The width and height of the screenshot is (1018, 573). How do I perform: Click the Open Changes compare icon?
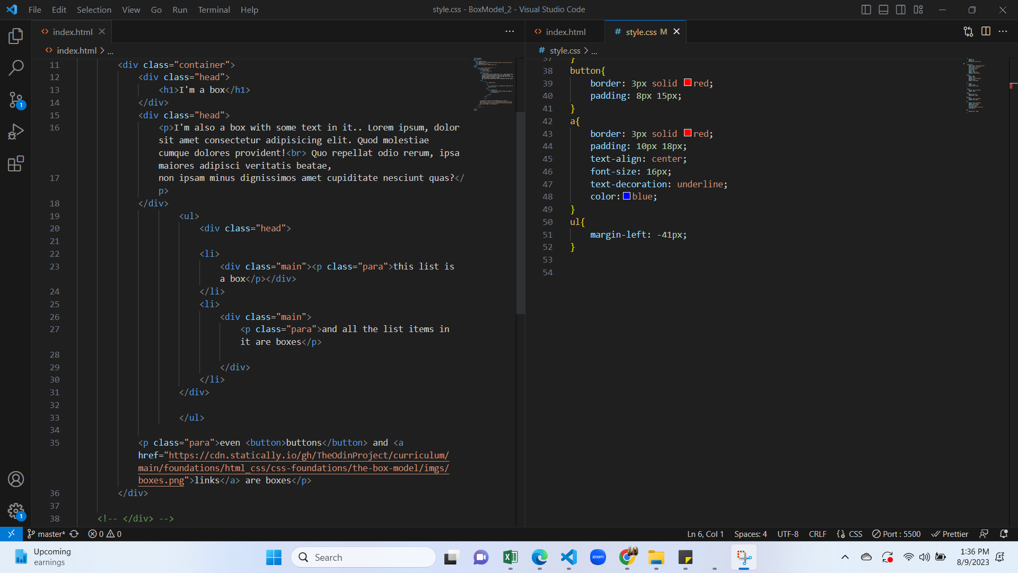click(x=968, y=31)
